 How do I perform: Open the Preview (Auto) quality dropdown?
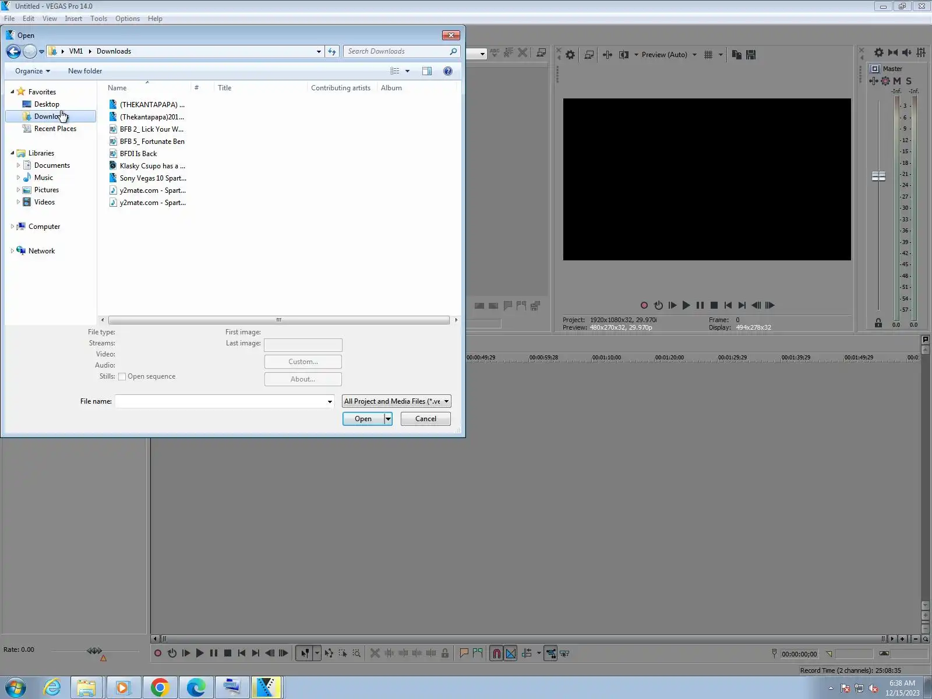(x=669, y=55)
